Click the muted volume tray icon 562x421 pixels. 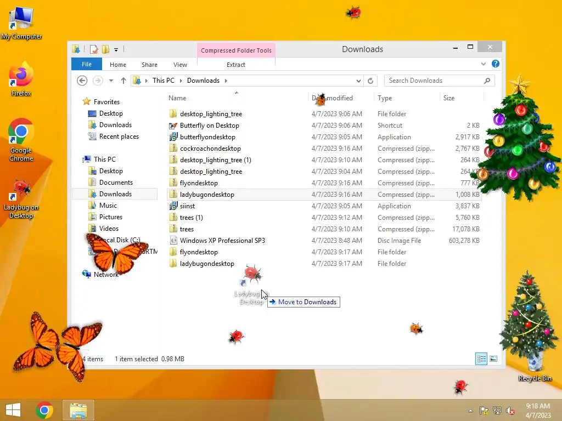tap(510, 411)
